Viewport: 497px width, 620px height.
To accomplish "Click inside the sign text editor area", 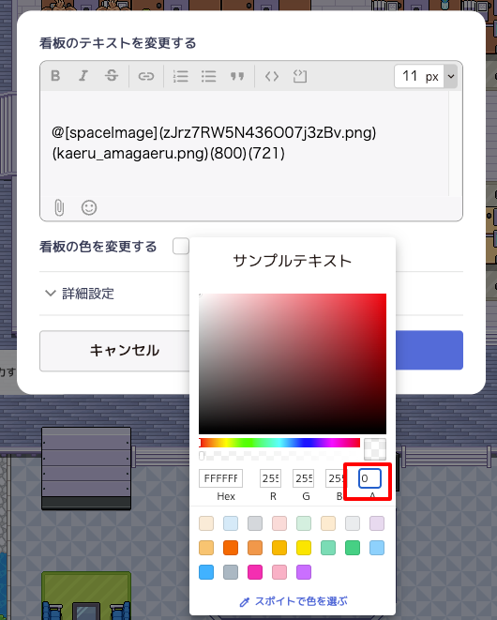I will coord(245,144).
